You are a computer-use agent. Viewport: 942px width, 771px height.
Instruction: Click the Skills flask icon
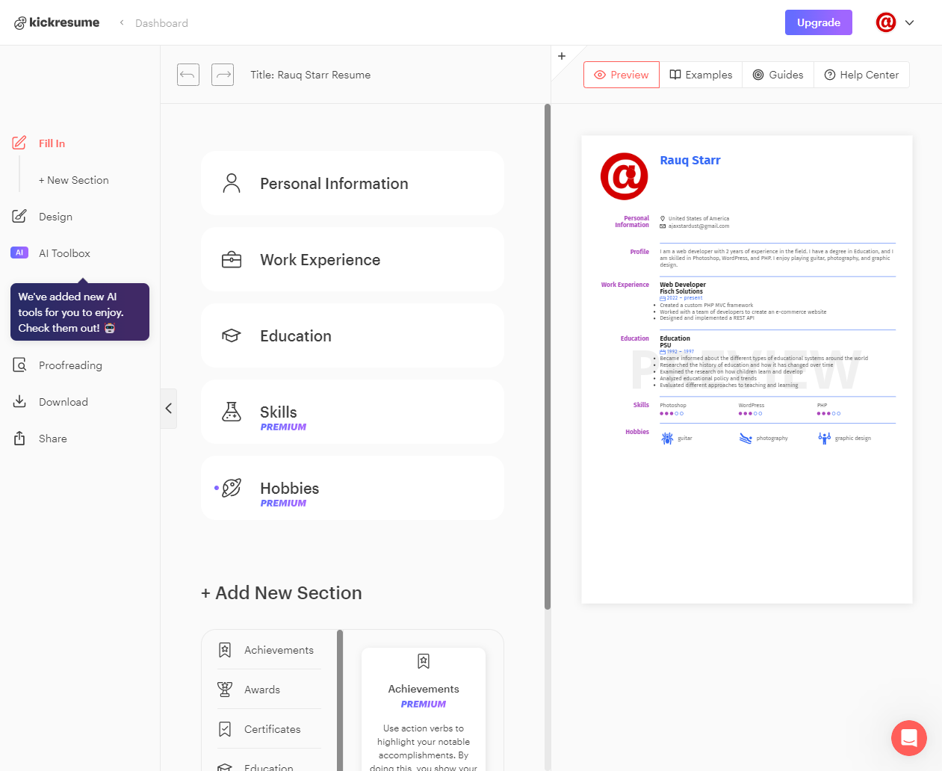click(x=232, y=412)
